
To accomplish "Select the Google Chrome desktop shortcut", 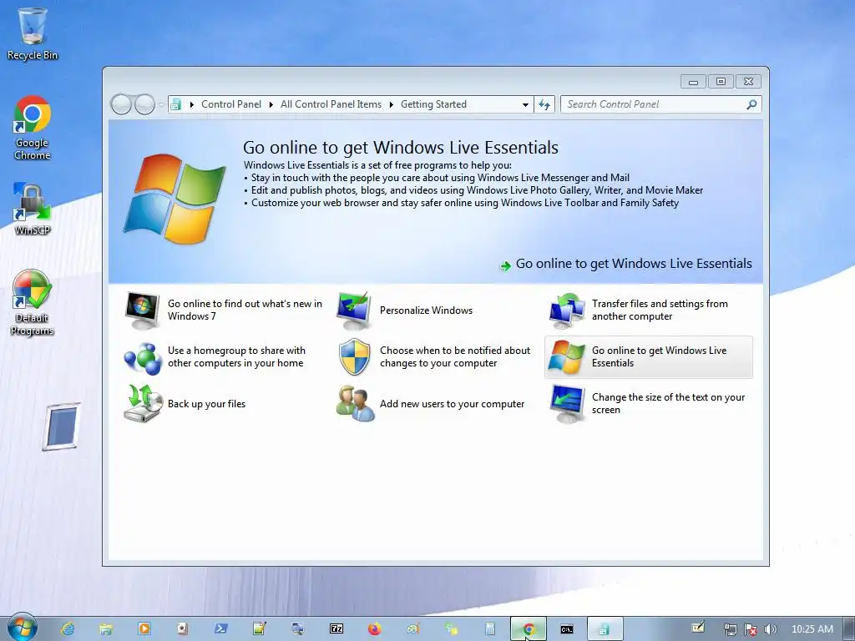I will (x=33, y=128).
